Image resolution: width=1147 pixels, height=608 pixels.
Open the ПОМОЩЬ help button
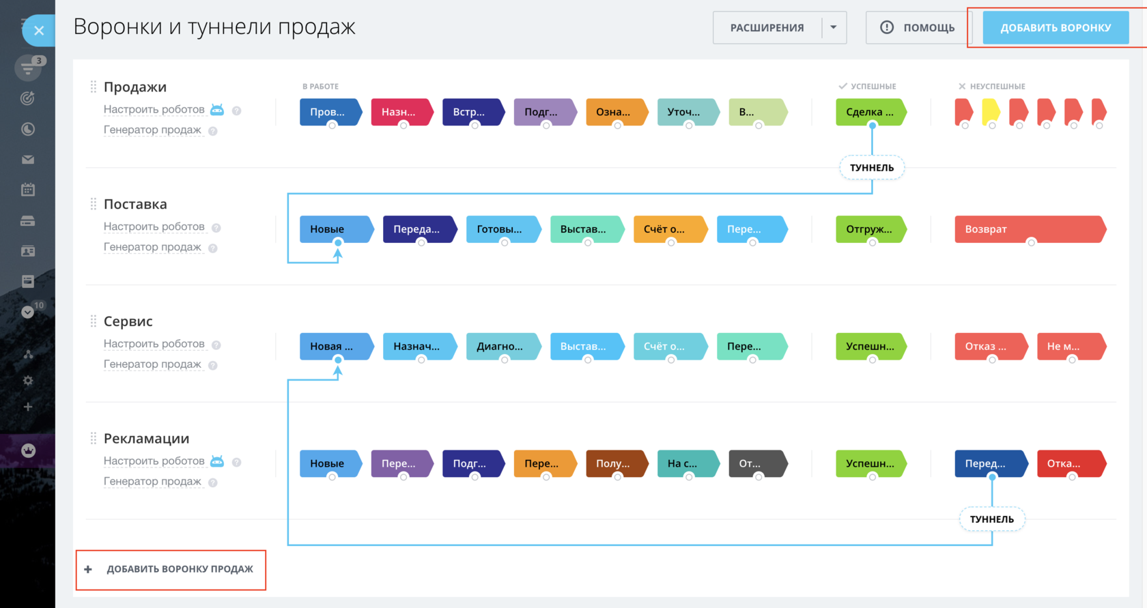tap(919, 28)
